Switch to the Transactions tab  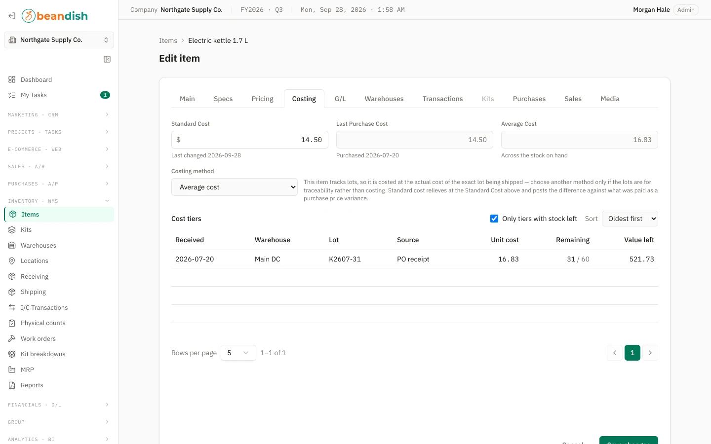443,99
